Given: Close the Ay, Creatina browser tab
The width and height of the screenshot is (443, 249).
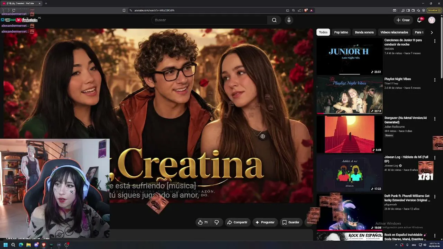Looking at the screenshot, I should (x=39, y=3).
